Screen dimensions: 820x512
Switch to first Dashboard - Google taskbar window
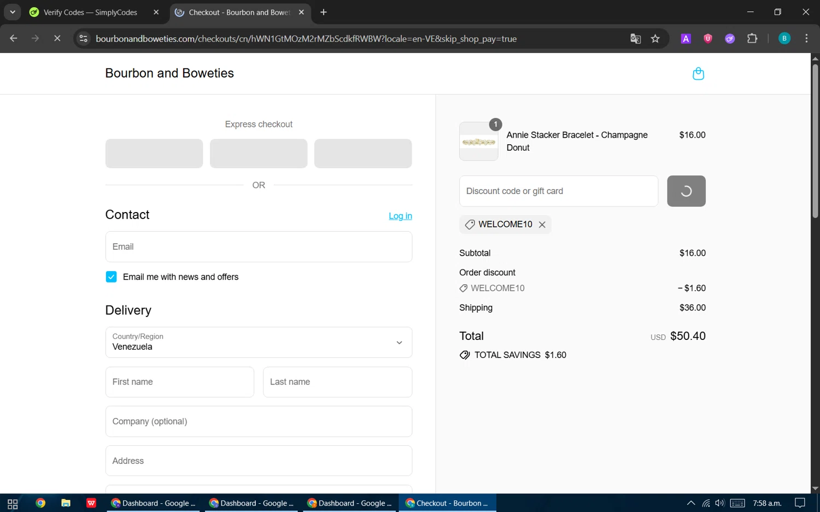153,503
